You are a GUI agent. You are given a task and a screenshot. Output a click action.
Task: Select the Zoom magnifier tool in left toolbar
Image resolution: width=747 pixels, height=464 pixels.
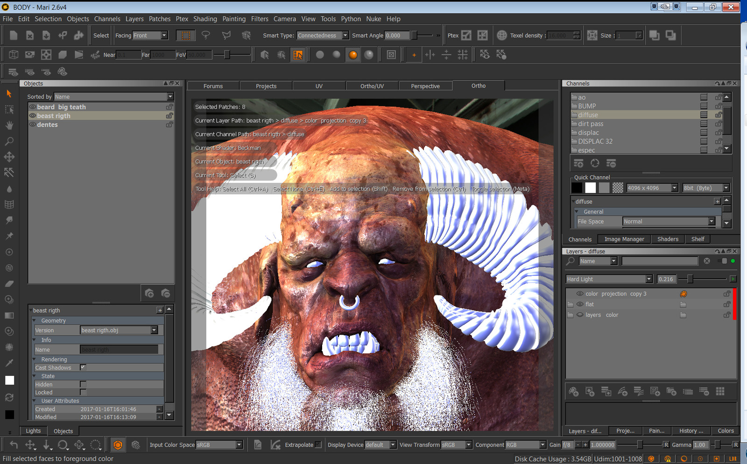pos(9,141)
